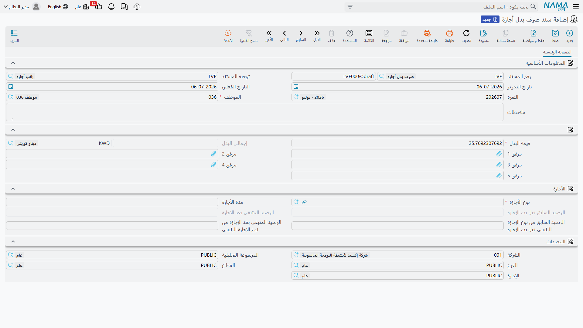Screen dimensions: 583x328
Task: Click the قيمة البدل value field
Action: pyautogui.click(x=397, y=143)
